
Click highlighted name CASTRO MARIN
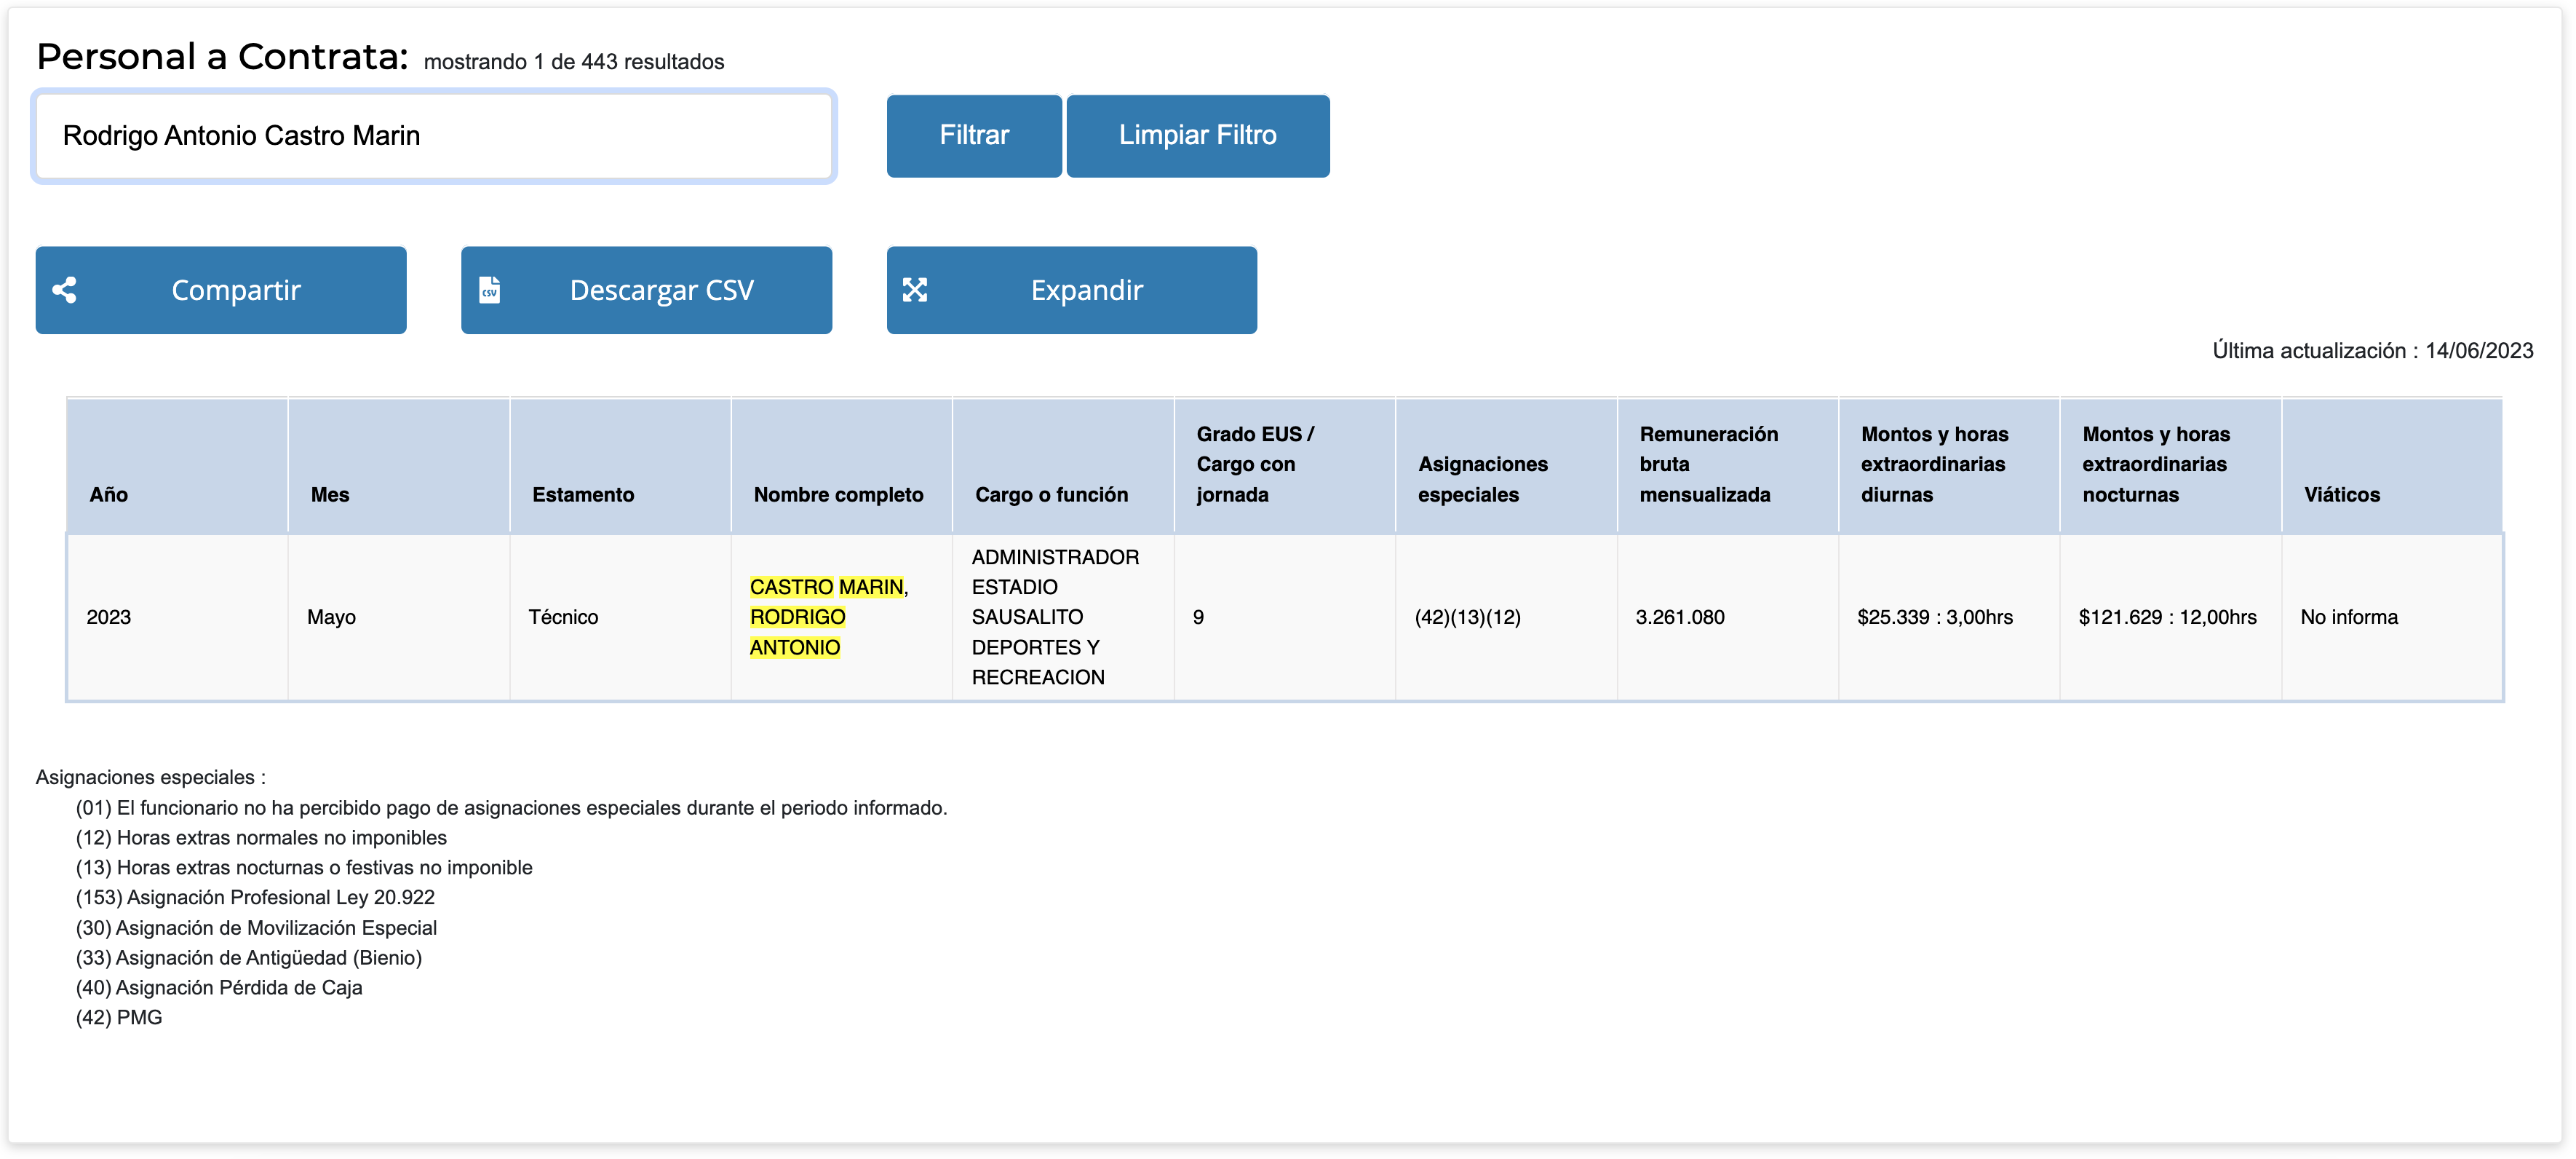coord(826,588)
